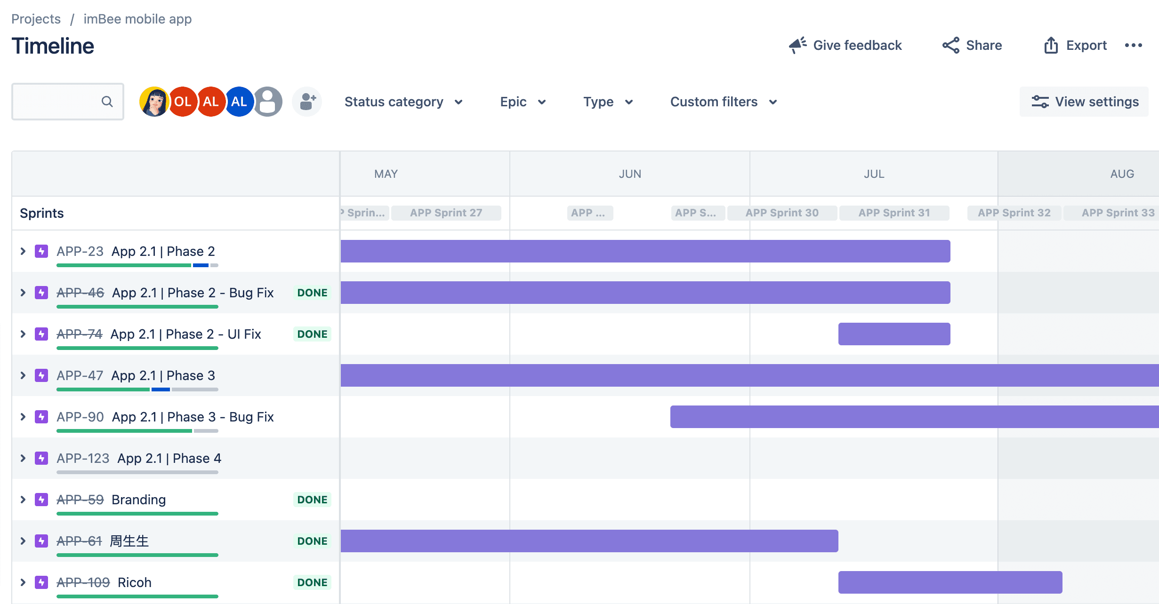Toggle the unassigned grey avatar filter

(268, 102)
